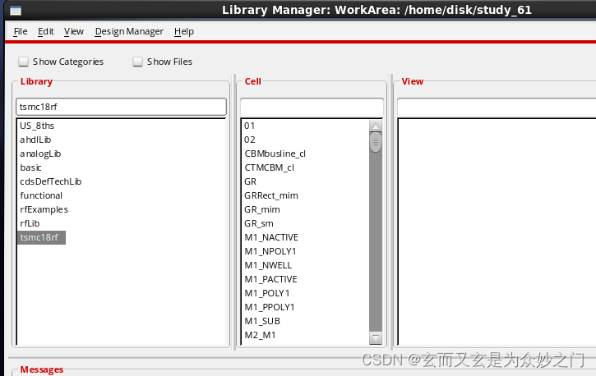Viewport: 596px width, 376px height.
Task: Open the Help menu
Action: tap(184, 31)
